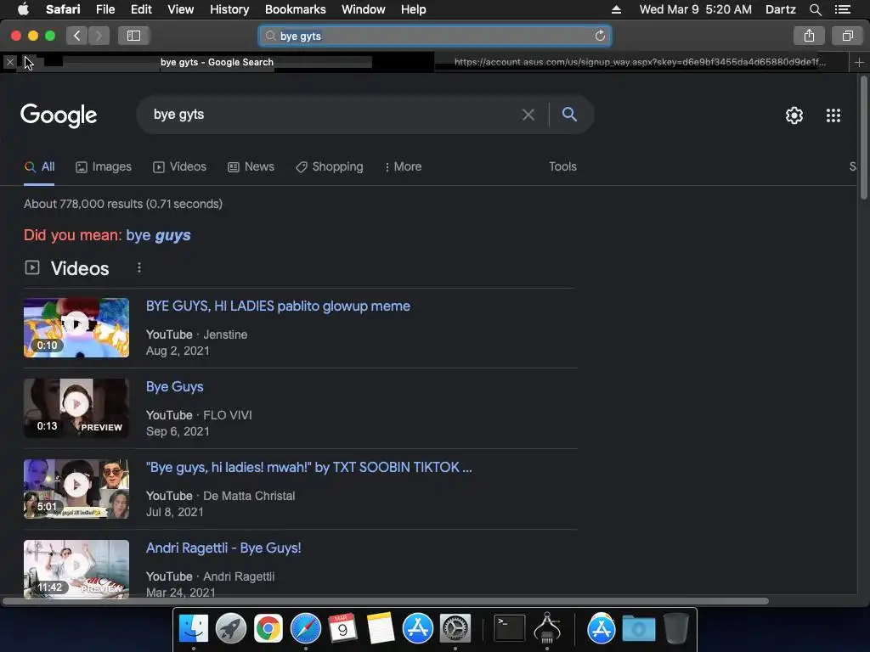870x652 pixels.
Task: Go back with Safari's back arrow
Action: click(77, 36)
